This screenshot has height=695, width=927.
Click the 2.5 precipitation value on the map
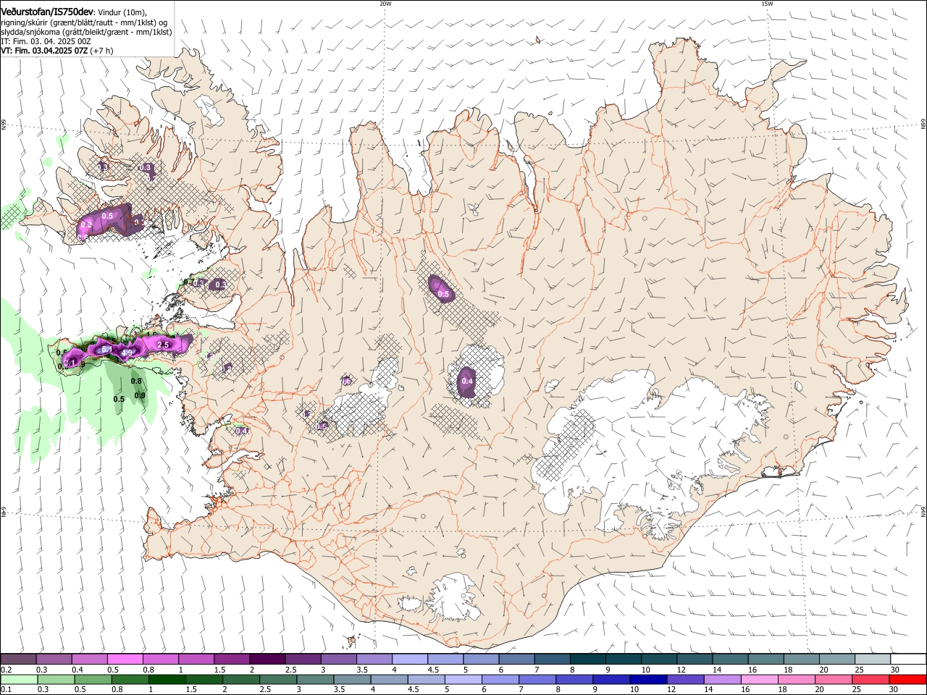point(164,345)
